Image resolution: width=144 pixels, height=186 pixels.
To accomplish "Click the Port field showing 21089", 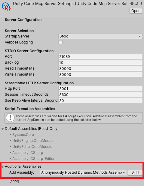I will click(100, 57).
